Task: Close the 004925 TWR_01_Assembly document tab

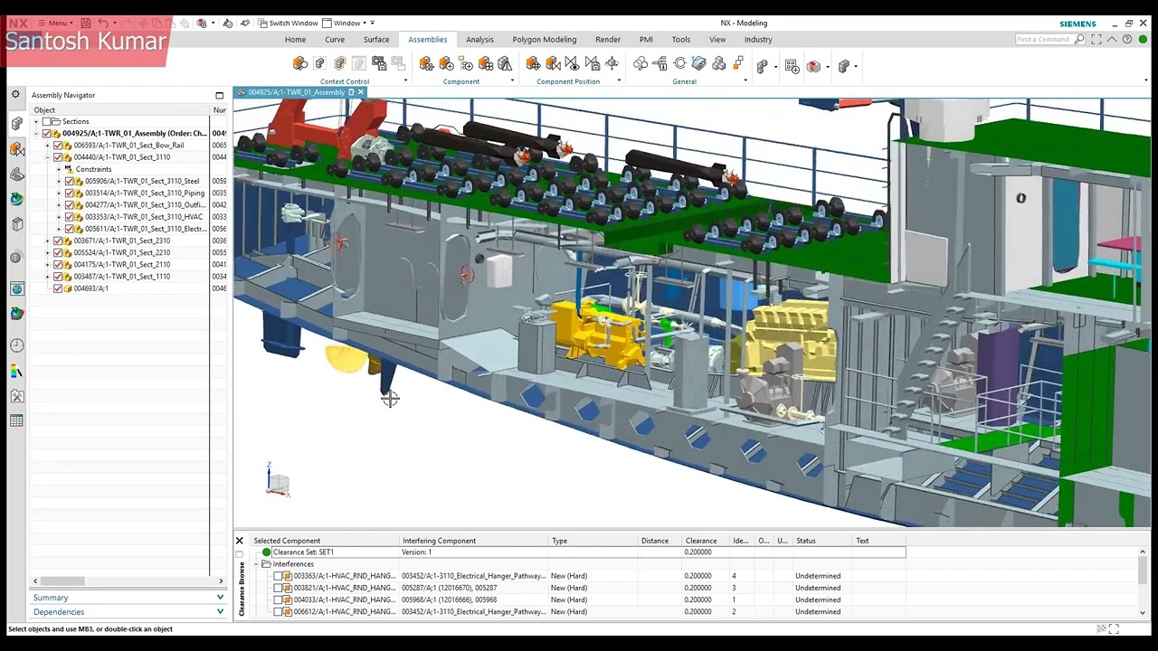Action: coord(361,92)
